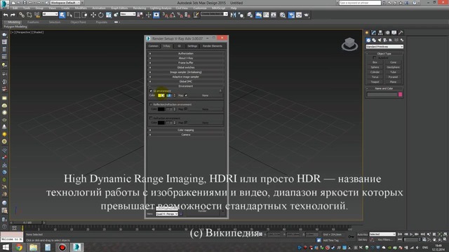Click the teapot Render Production icon
The image size is (449, 252).
[307, 15]
